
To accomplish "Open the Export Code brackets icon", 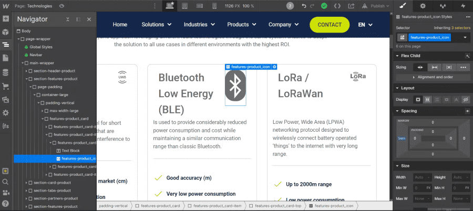I will coord(337,6).
